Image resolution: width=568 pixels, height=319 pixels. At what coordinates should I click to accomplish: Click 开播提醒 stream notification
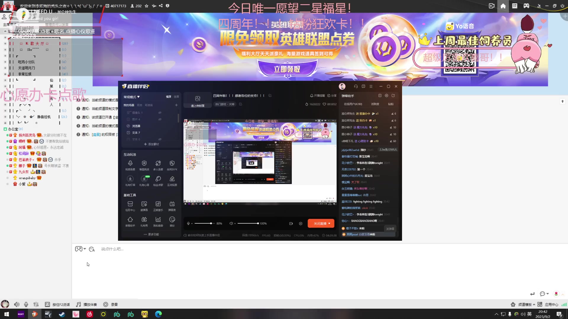(317, 96)
